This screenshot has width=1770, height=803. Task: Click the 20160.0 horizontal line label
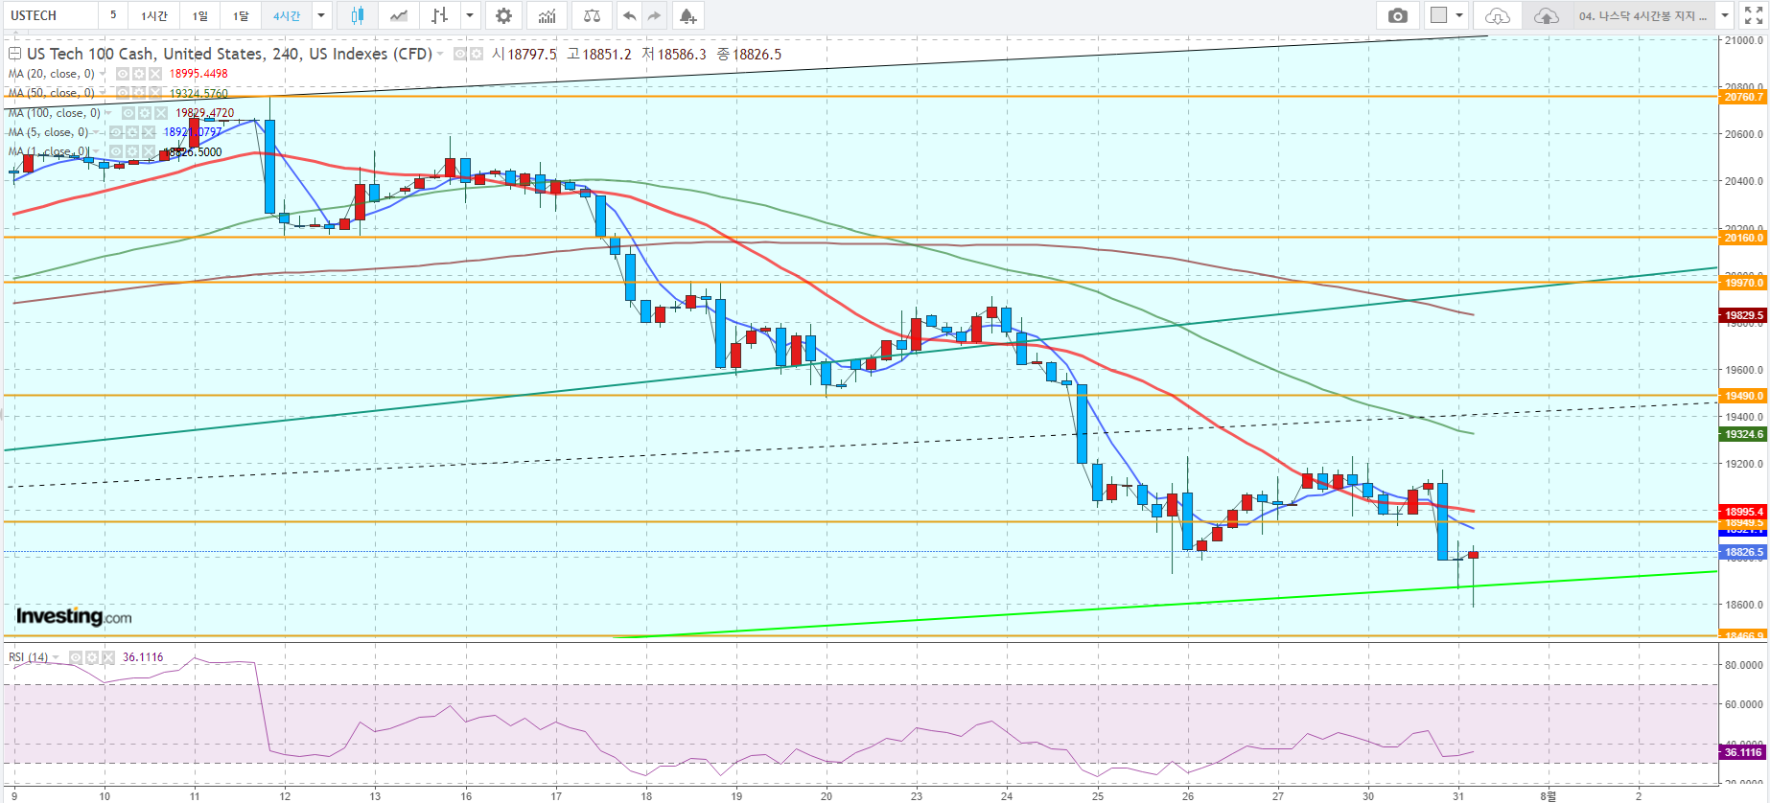[1743, 238]
